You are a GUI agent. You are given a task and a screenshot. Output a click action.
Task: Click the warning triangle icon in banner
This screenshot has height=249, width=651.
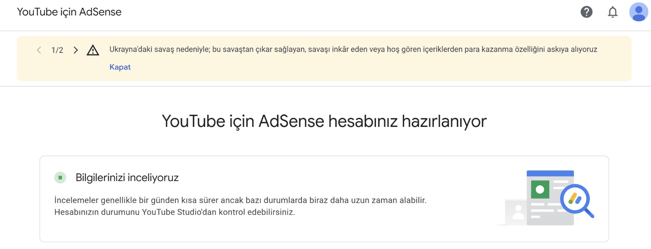[93, 50]
